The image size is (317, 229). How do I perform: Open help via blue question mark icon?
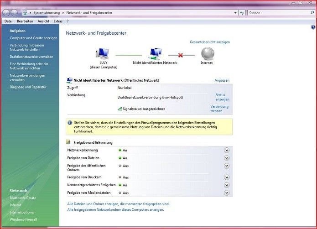(x=313, y=27)
